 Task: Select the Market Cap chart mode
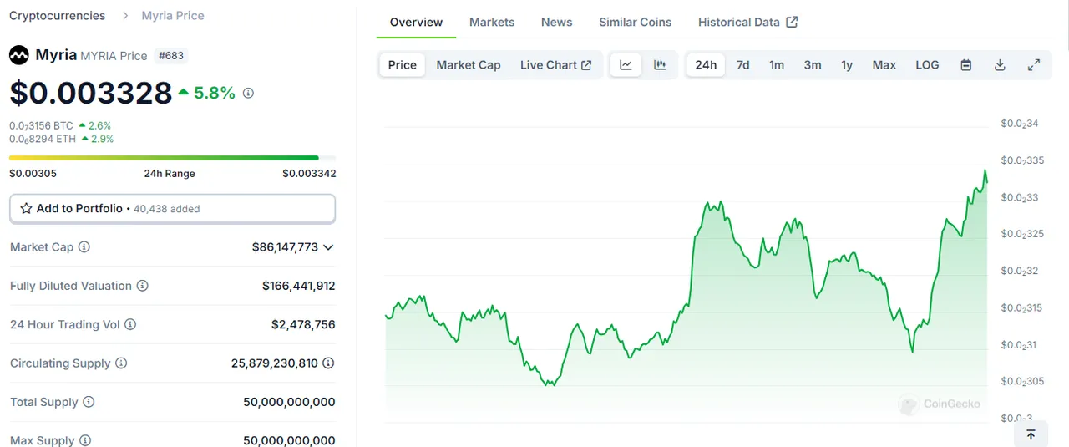(x=469, y=65)
